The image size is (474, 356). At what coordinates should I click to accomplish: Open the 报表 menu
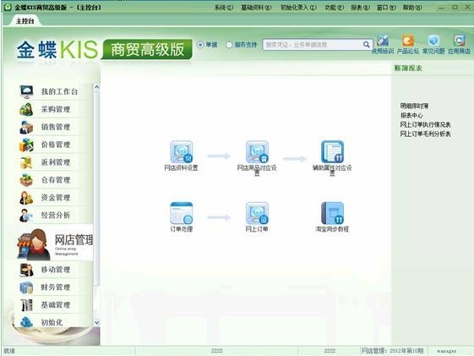click(360, 8)
